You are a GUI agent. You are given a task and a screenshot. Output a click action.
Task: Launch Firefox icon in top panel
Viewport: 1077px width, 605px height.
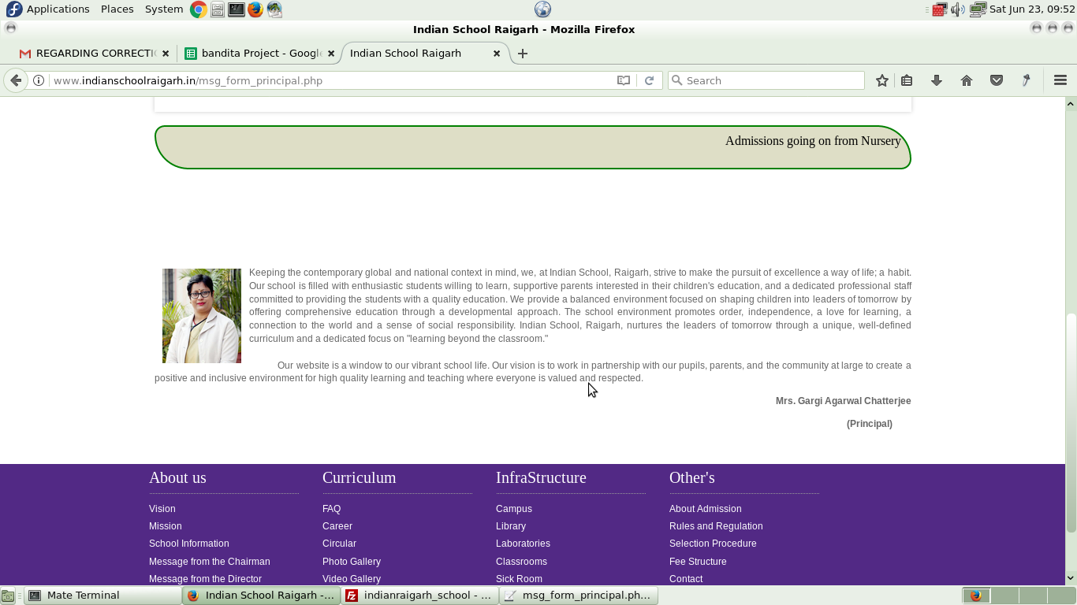point(255,9)
